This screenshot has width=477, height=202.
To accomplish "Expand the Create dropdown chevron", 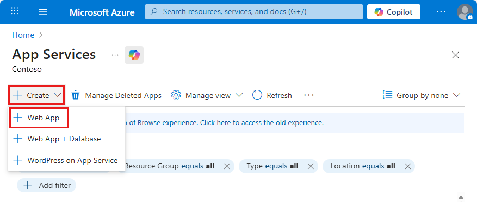I will point(58,95).
